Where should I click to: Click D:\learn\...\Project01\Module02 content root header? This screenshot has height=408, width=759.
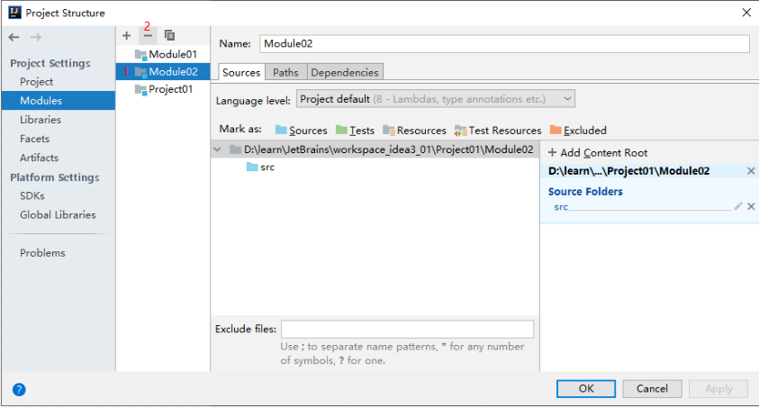coord(628,171)
